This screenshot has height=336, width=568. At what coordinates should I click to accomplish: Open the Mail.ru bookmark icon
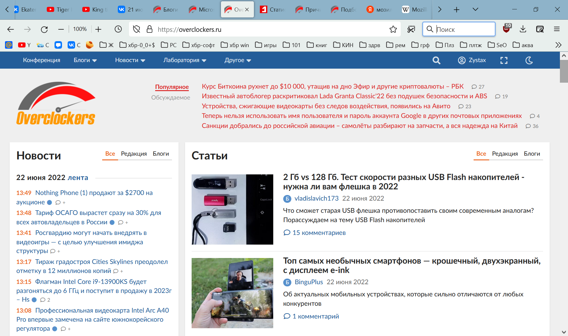pyautogui.click(x=9, y=45)
